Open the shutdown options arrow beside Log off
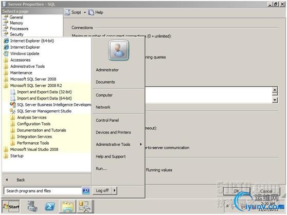287x215 pixels. pos(115,191)
